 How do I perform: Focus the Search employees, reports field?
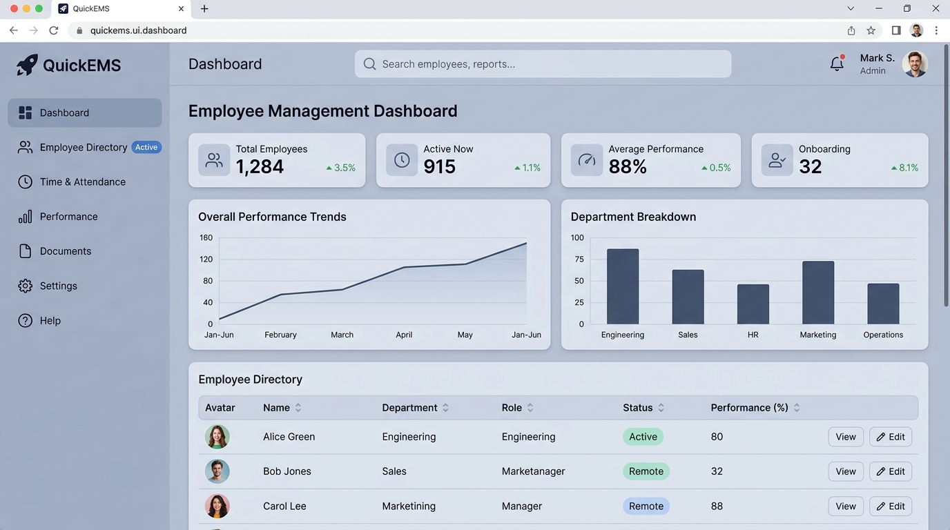point(543,64)
